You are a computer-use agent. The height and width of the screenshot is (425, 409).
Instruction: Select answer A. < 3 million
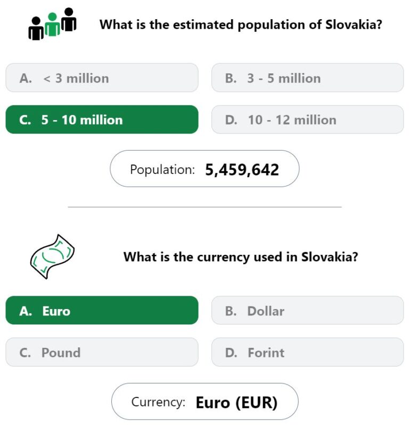102,78
